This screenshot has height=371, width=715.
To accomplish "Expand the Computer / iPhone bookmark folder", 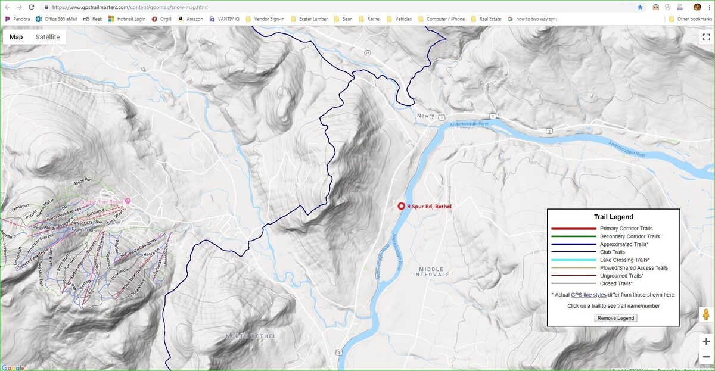I will click(442, 19).
